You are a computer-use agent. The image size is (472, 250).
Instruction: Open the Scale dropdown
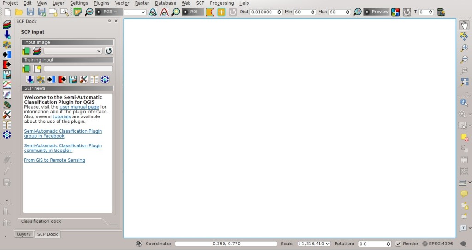click(x=314, y=244)
